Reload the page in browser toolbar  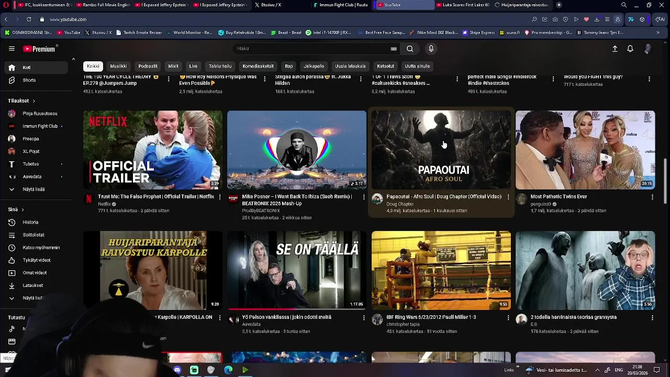28,19
